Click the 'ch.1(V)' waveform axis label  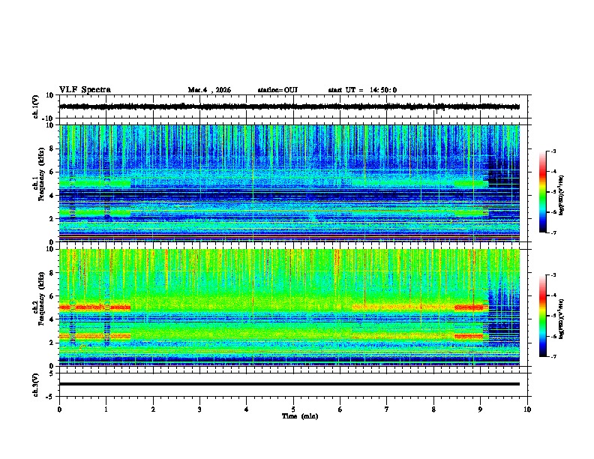coord(36,106)
